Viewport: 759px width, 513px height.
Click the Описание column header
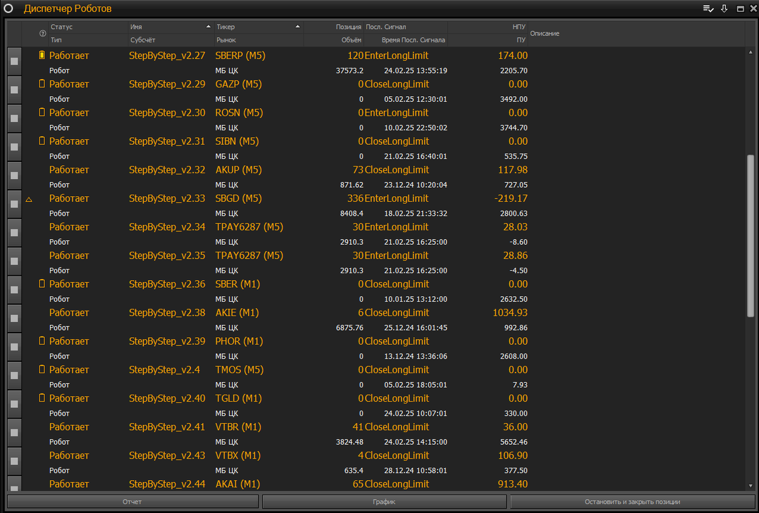545,33
